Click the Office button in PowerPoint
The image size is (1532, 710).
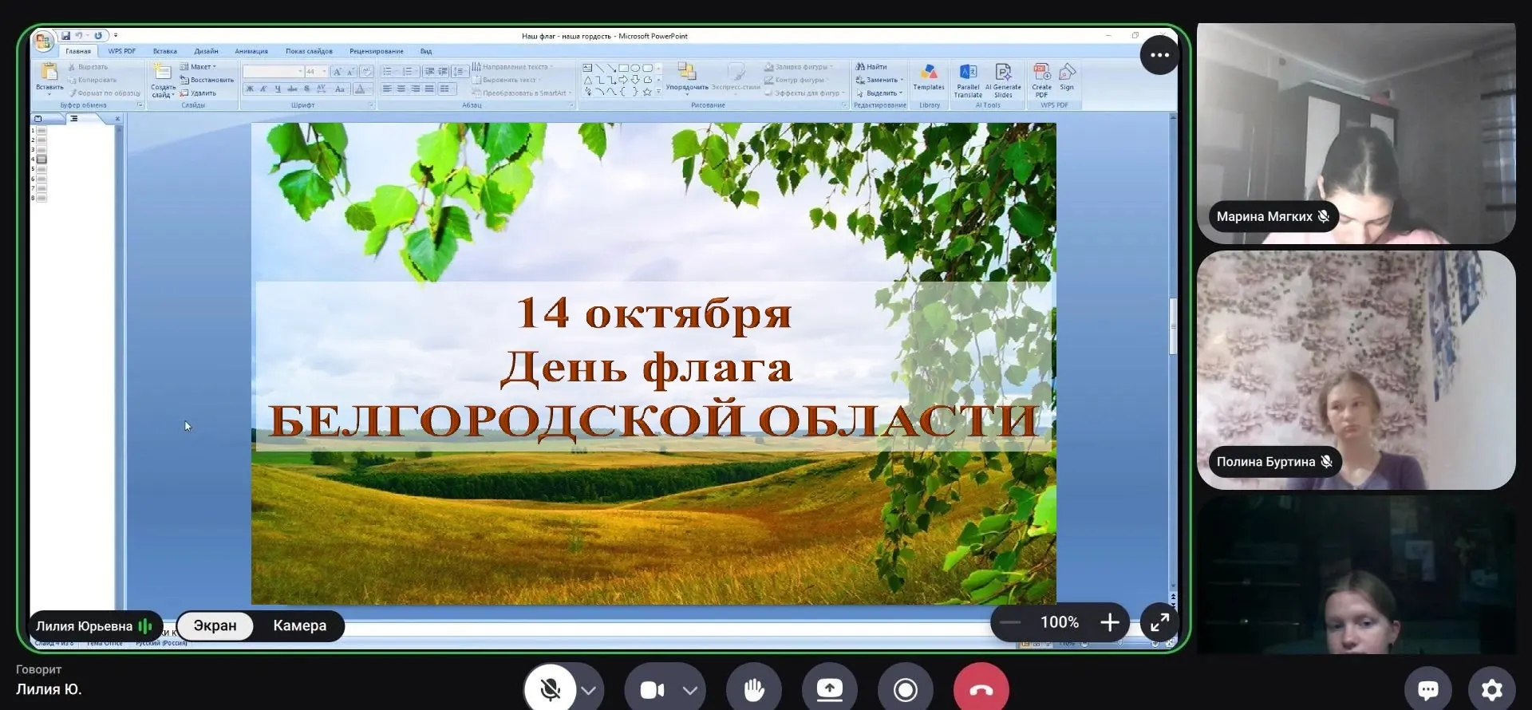(43, 40)
